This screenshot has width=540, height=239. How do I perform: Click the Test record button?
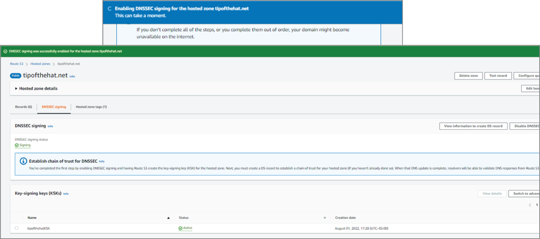point(498,76)
